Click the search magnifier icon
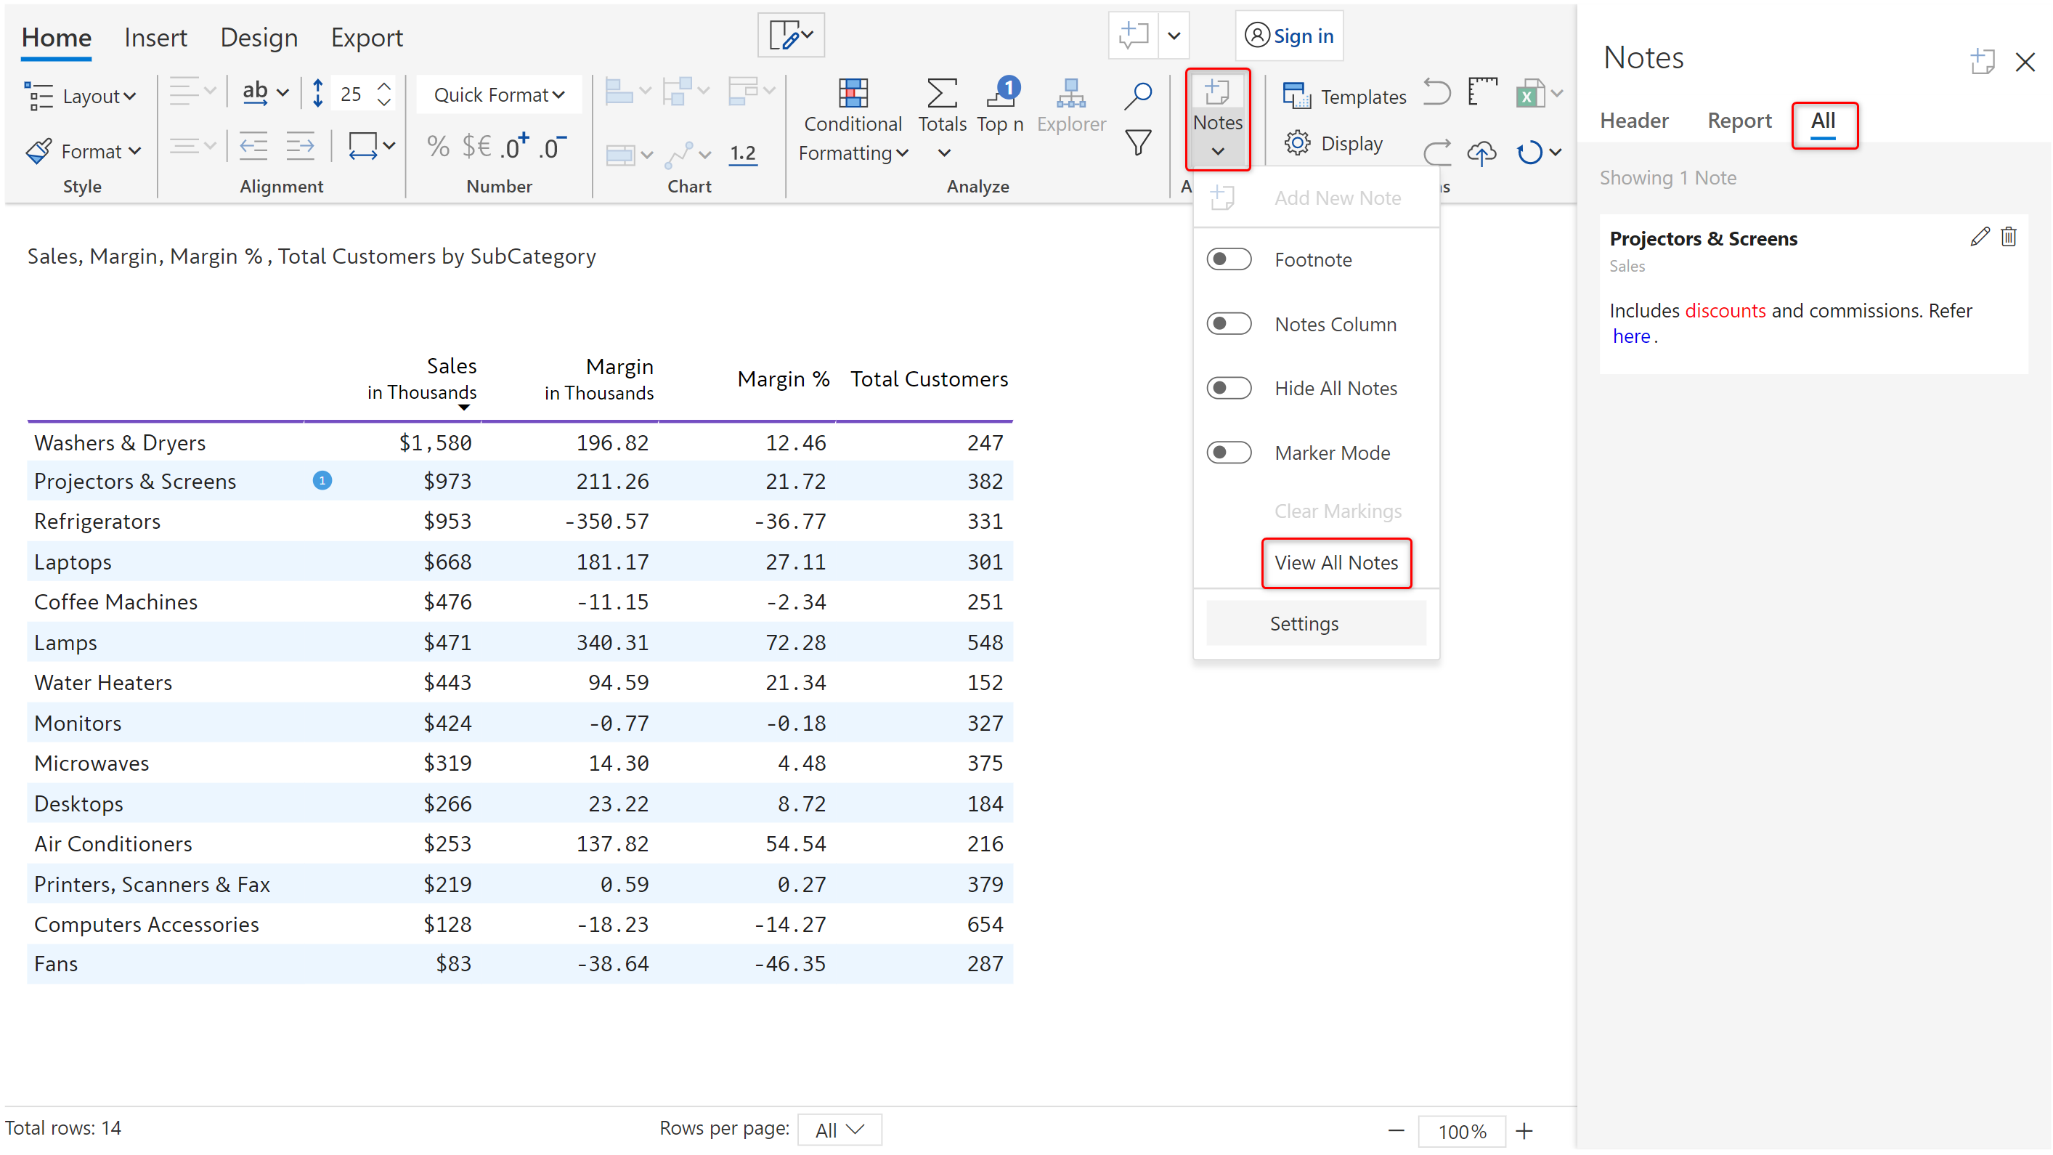 (1137, 95)
